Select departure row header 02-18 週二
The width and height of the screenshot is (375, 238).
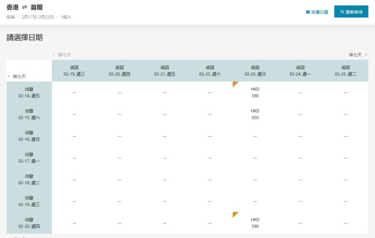point(29,179)
